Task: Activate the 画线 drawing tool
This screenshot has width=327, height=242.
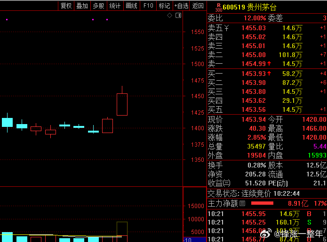Action: 132,6
